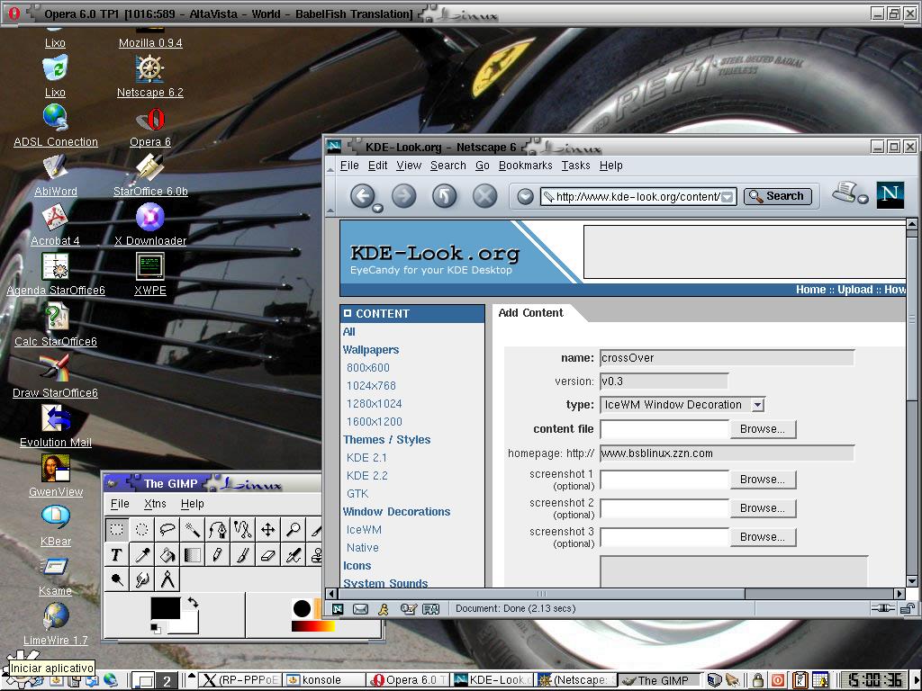Select the Move tool in GIMP
This screenshot has height=691, width=922.
(268, 529)
